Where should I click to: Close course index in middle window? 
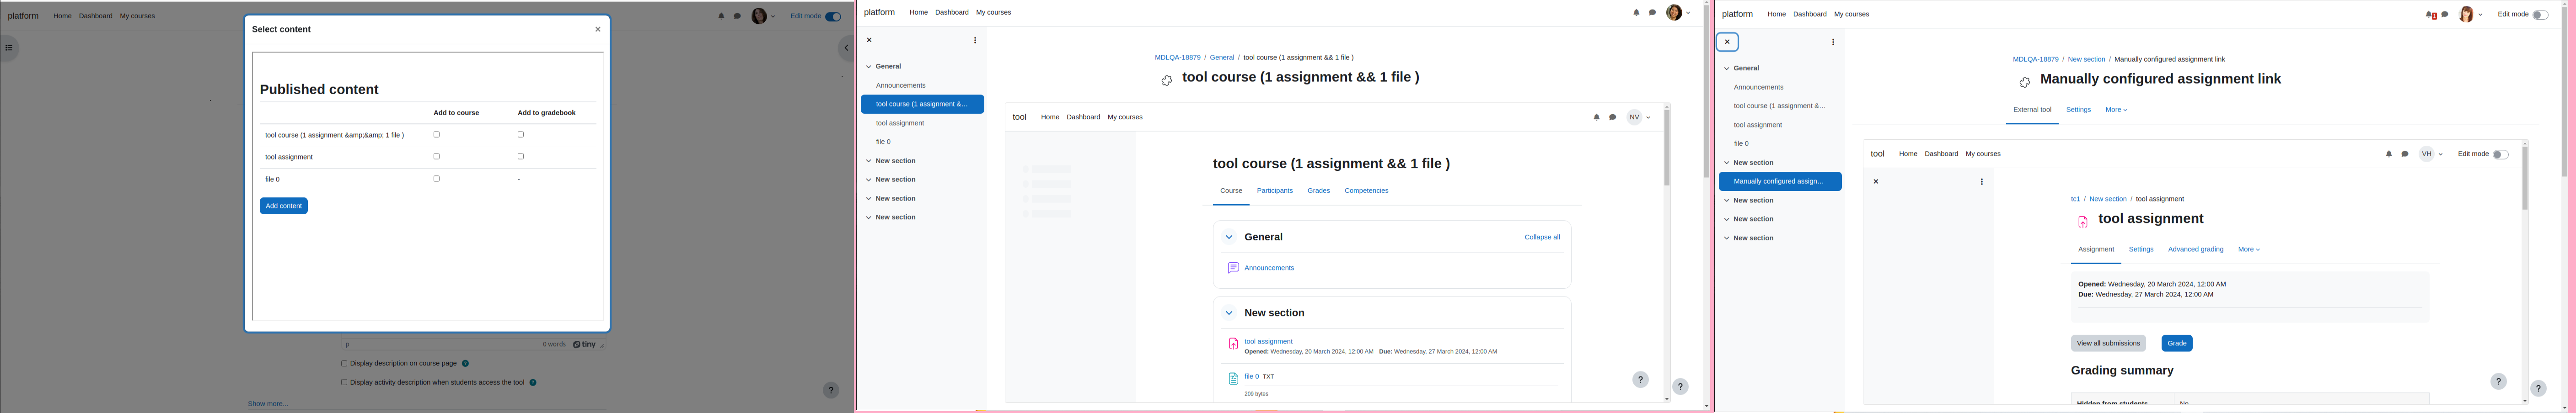click(x=869, y=41)
